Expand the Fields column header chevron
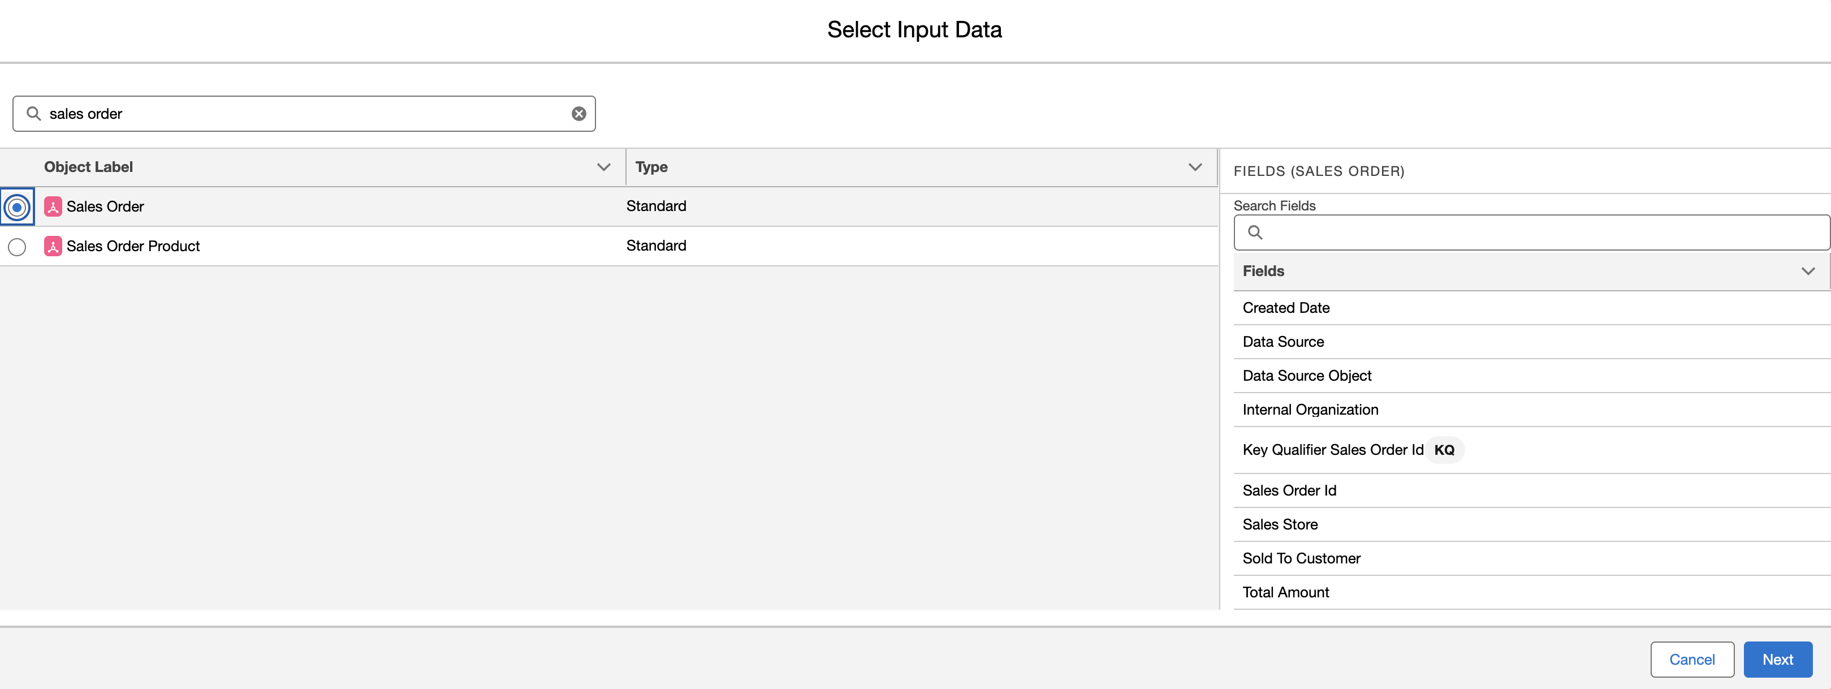The image size is (1831, 689). [x=1808, y=271]
